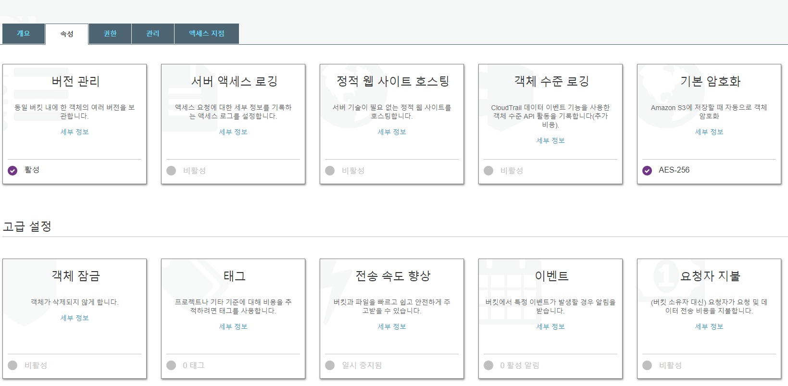The image size is (788, 386).
Task: Click gray status circle in 서버 액세스 로깅 card
Action: point(171,171)
